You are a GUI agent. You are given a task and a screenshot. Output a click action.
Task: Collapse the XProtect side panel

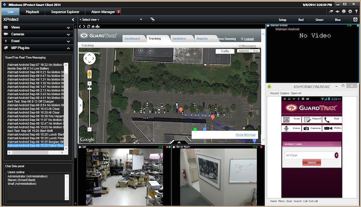pyautogui.click(x=73, y=20)
